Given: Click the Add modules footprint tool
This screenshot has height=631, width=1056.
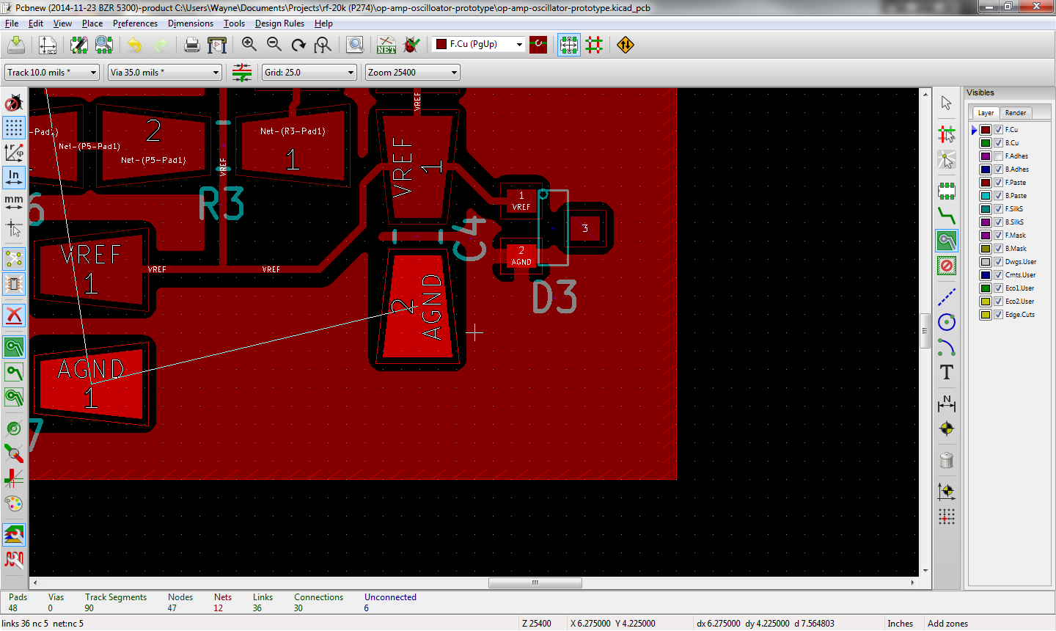Looking at the screenshot, I should click(x=947, y=192).
